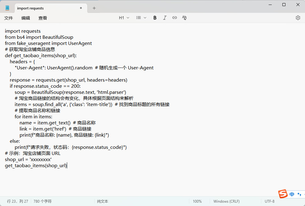Click the line 'for item in items:'

pyautogui.click(x=34, y=117)
